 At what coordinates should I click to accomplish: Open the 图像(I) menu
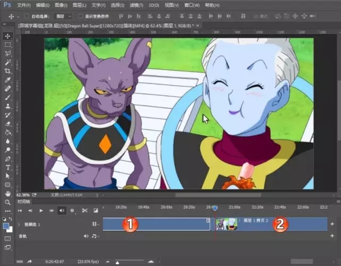(61, 5)
